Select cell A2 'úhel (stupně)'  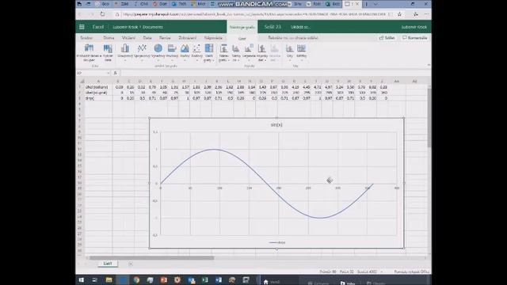click(98, 93)
